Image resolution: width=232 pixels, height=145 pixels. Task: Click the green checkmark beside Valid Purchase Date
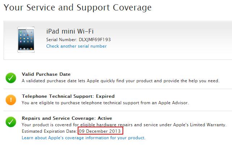(x=10, y=78)
